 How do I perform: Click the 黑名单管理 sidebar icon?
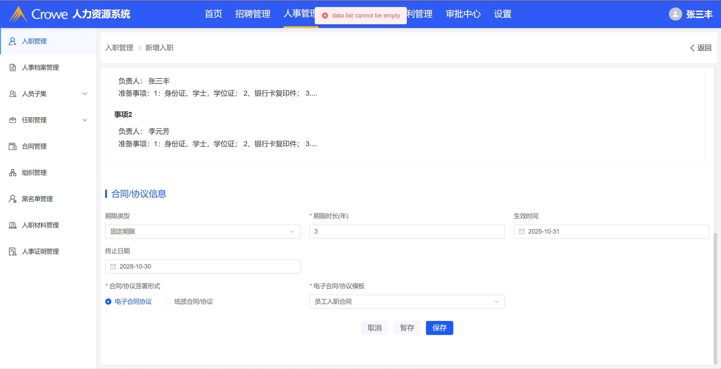[12, 199]
